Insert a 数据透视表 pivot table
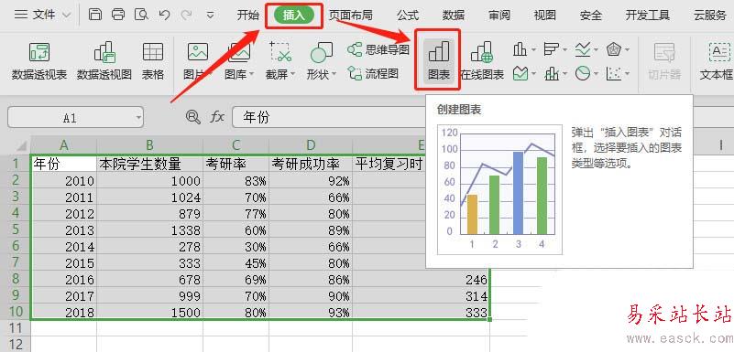The image size is (734, 352). click(x=39, y=60)
